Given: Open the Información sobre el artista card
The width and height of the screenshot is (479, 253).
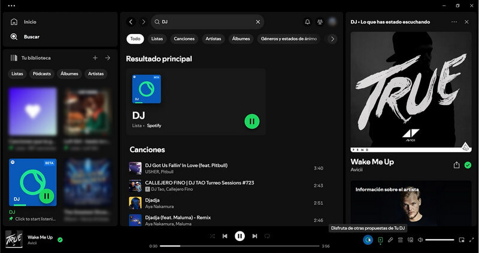Looking at the screenshot, I should point(411,203).
